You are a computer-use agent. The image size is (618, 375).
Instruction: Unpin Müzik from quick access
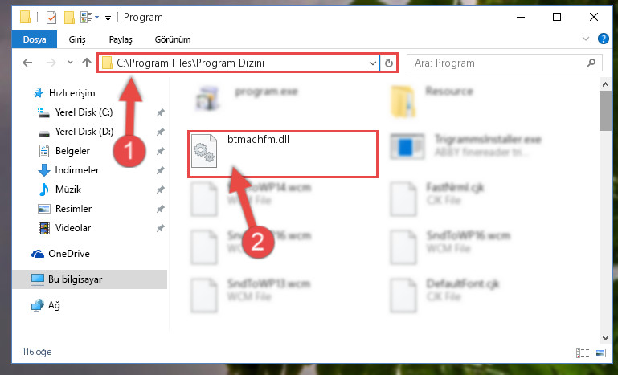pos(160,190)
